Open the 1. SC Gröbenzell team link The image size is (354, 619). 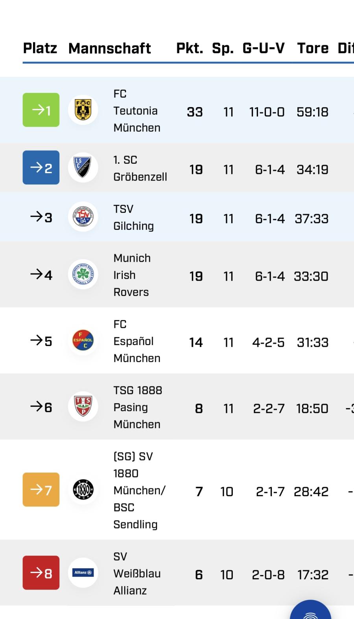tap(140, 168)
